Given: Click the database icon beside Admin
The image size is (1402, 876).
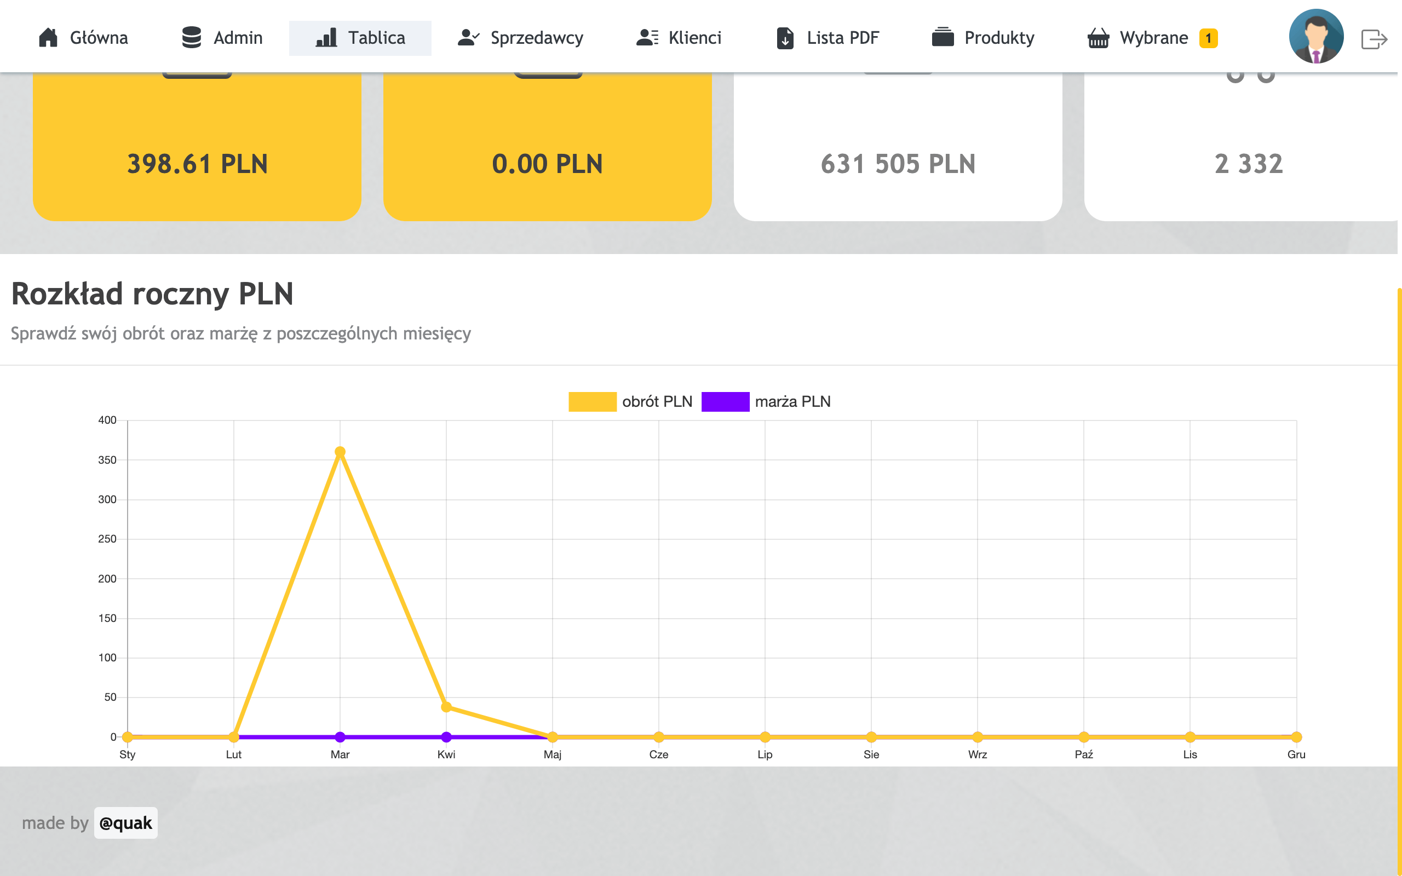Looking at the screenshot, I should [191, 38].
